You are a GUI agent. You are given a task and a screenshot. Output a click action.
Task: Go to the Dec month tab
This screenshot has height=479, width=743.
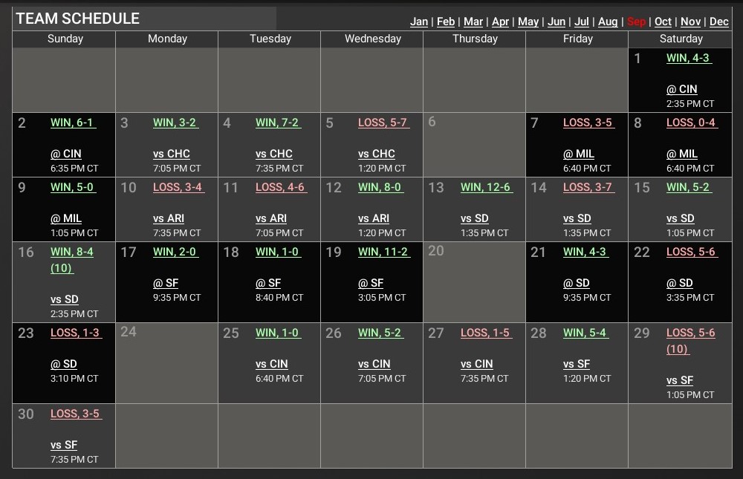[x=719, y=22]
